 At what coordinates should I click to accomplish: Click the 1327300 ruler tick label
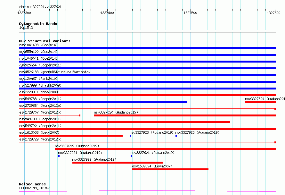[x=24, y=13]
